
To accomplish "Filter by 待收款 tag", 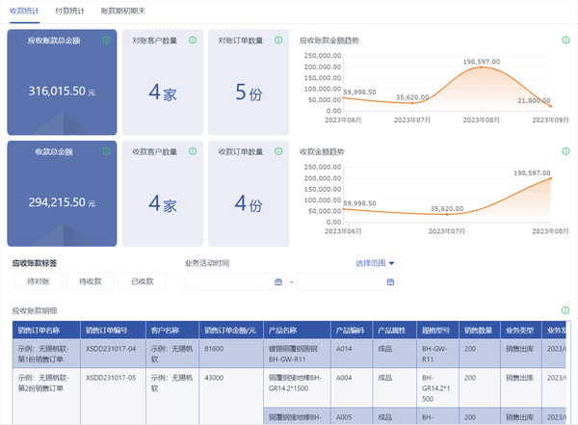I will point(91,281).
